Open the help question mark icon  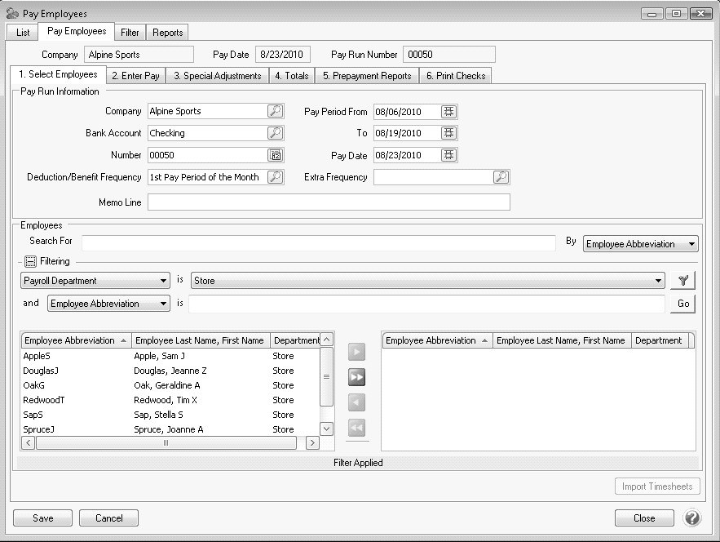click(691, 518)
